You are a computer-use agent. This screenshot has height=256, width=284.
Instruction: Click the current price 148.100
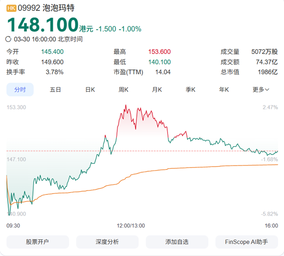click(x=43, y=25)
